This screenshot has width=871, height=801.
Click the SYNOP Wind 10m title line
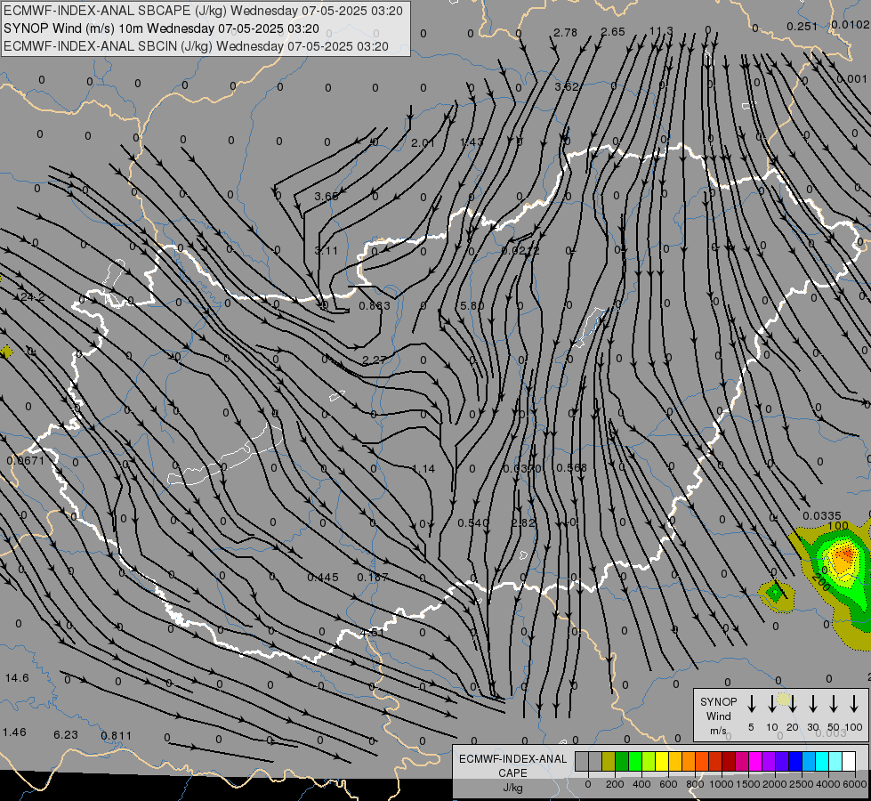(161, 28)
